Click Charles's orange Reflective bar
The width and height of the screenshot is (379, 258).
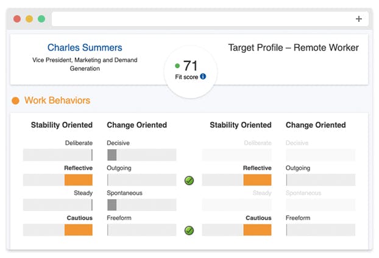[x=79, y=180]
